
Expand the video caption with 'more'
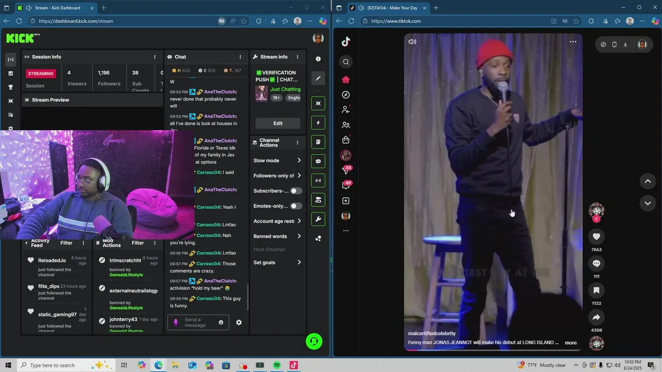click(x=570, y=343)
